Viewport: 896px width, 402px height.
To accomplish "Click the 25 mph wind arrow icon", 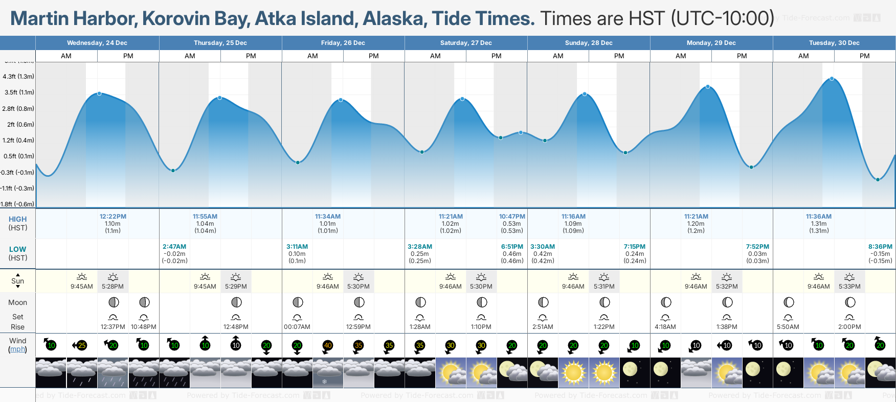I will tap(81, 346).
